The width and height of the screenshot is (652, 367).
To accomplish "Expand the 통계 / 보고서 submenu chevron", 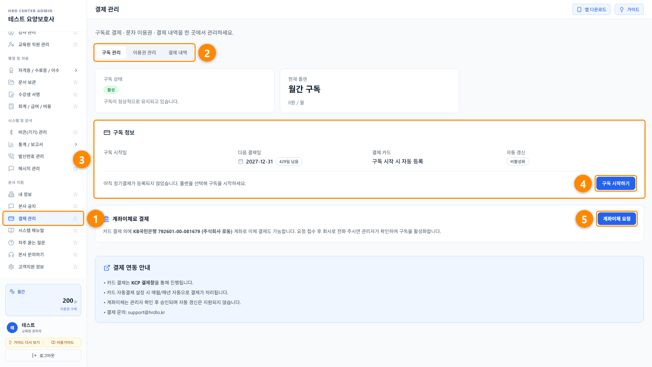I will [76, 144].
